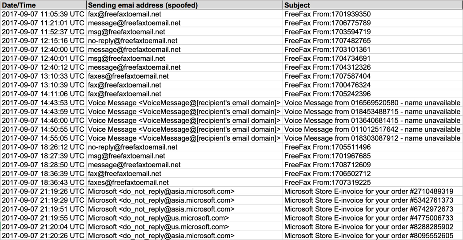Select the Sending email address (spoofed) header
Screen dimensions: 463x240
[x=184, y=5]
